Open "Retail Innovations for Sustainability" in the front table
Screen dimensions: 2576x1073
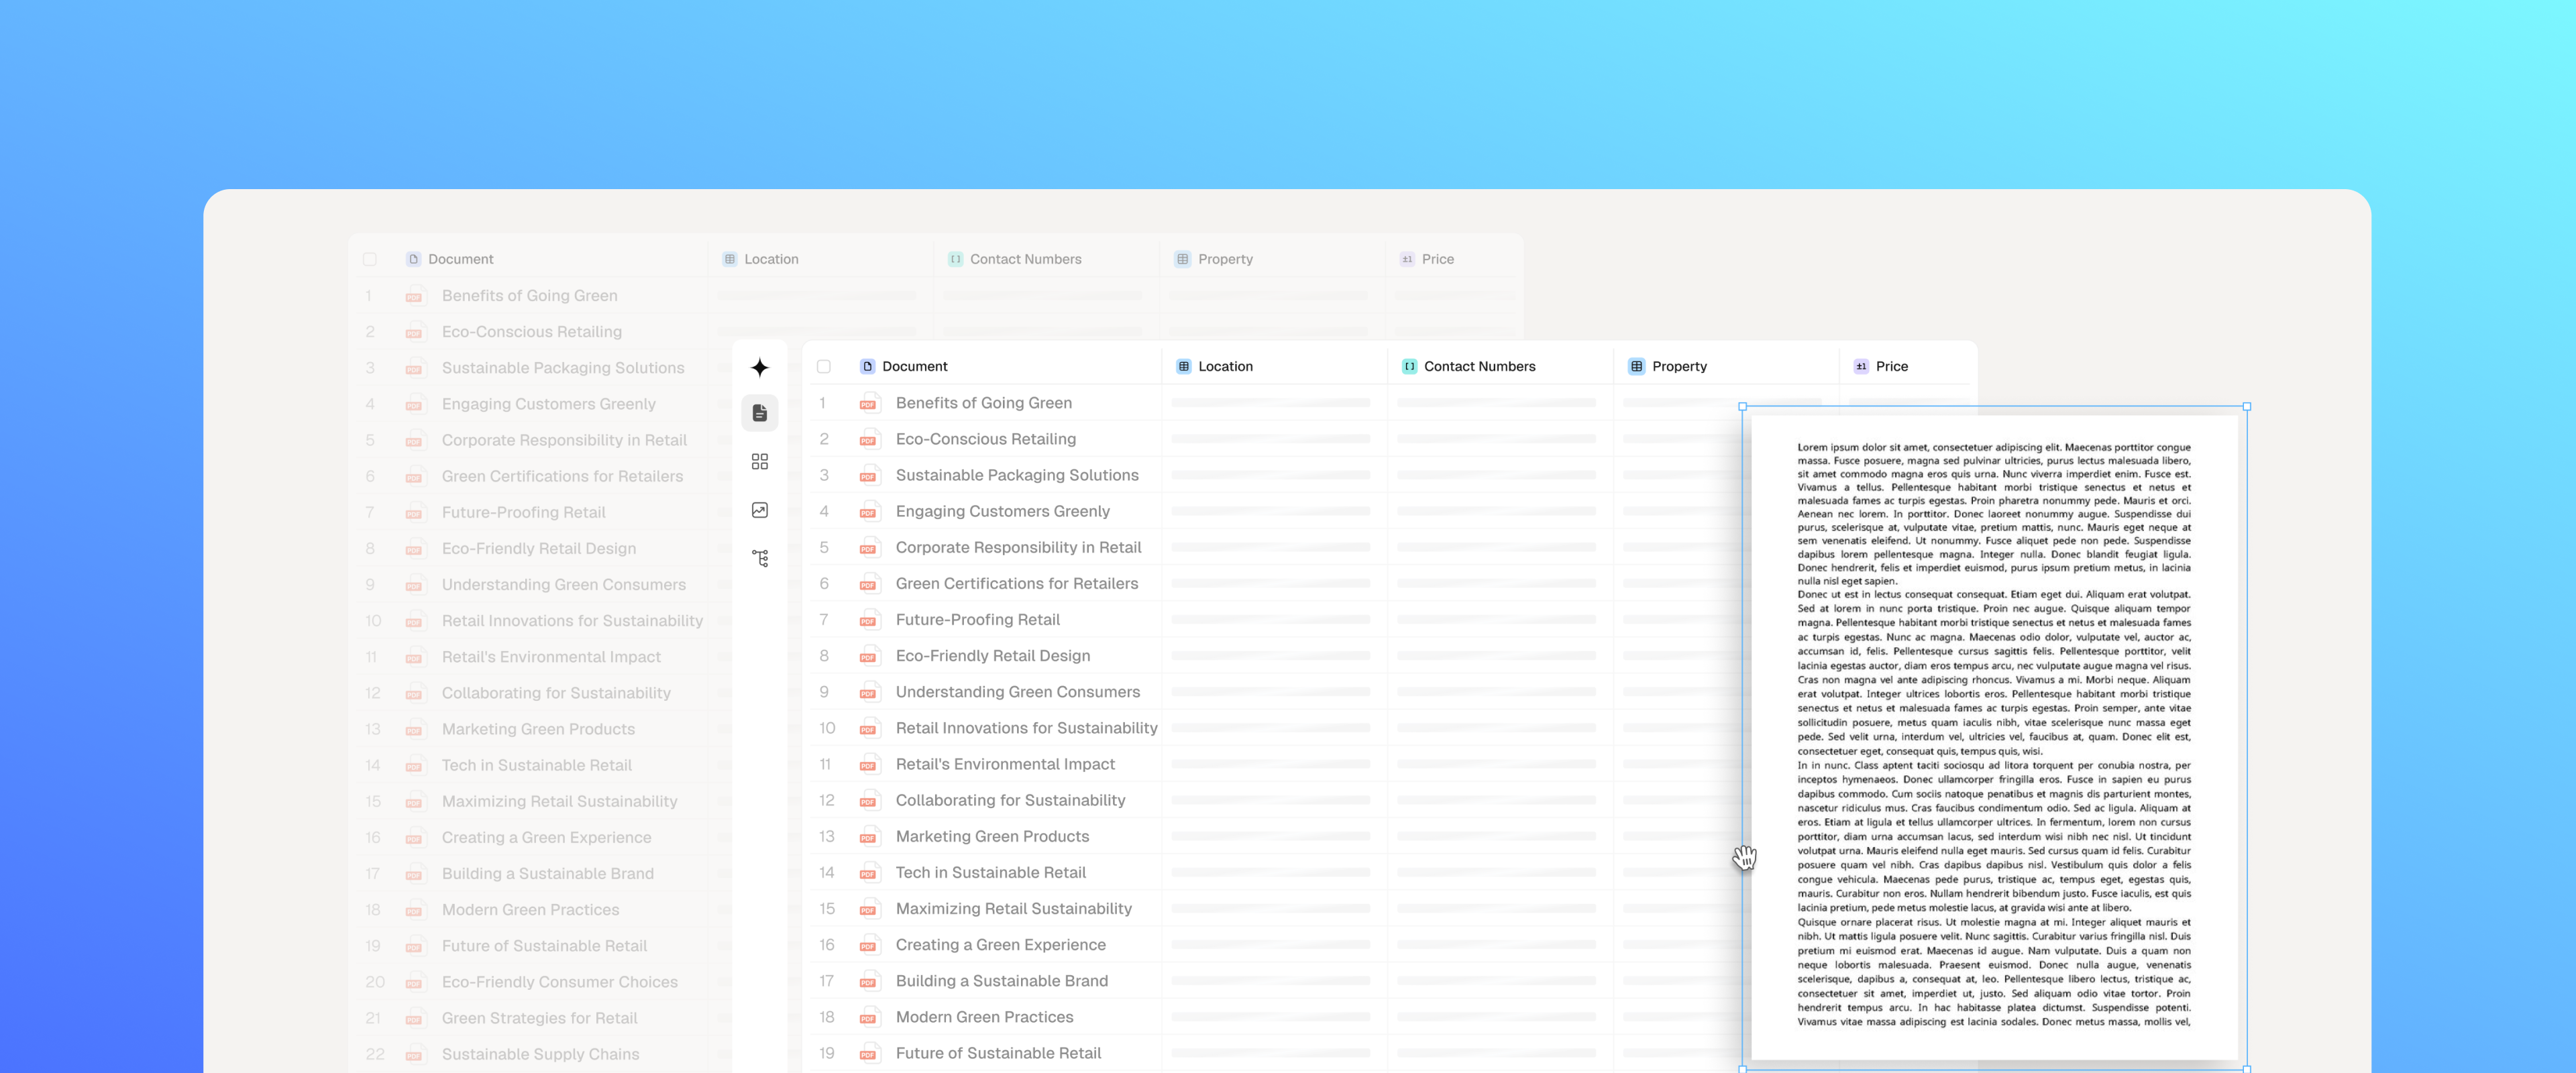point(1027,728)
